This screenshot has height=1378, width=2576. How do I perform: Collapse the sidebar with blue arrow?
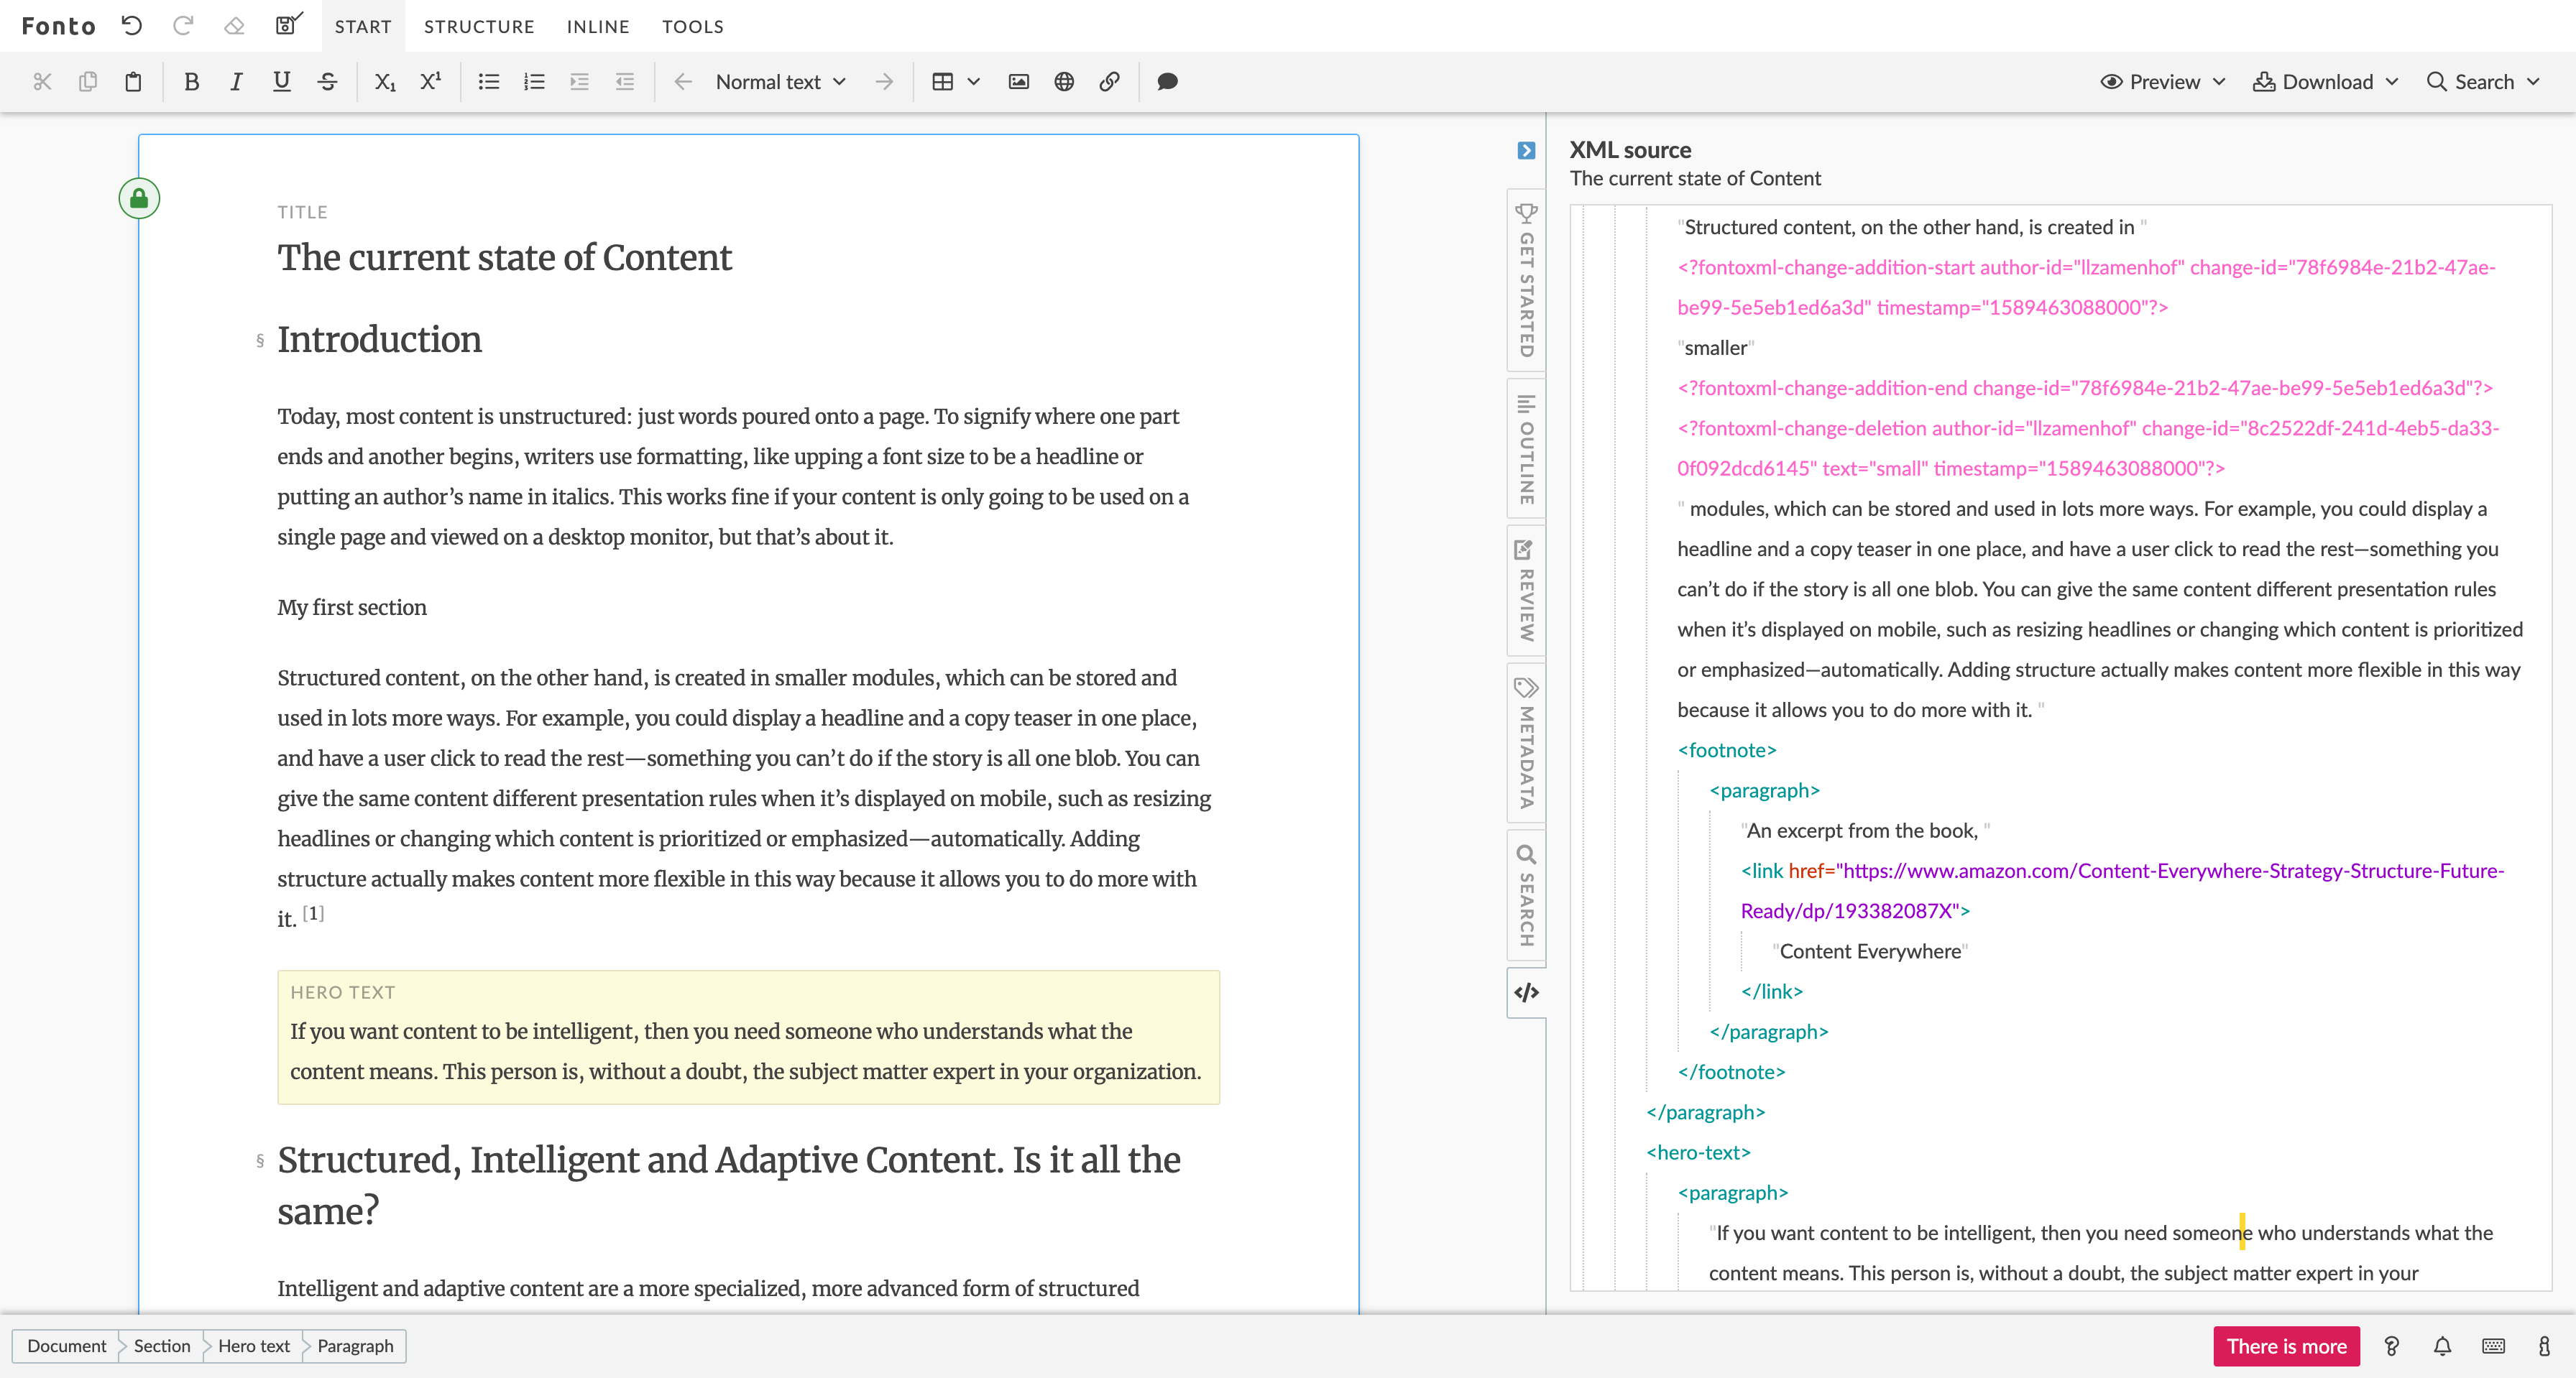[x=1526, y=151]
